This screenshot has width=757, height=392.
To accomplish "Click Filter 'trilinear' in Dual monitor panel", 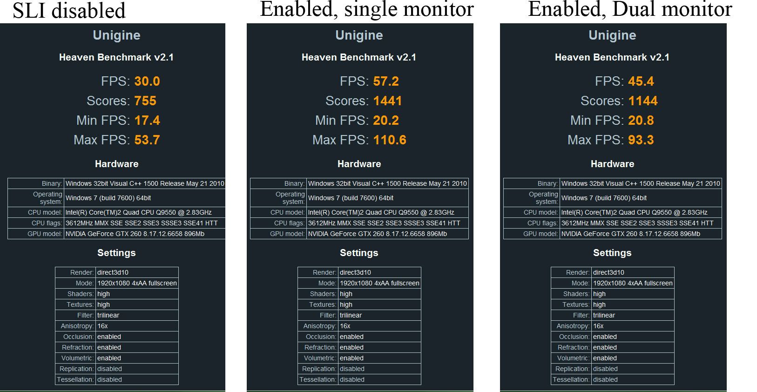I will coord(604,315).
